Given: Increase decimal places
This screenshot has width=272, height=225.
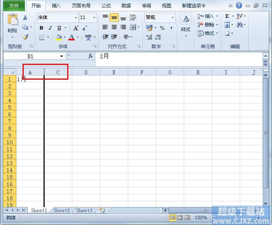Looking at the screenshot, I should [149, 37].
